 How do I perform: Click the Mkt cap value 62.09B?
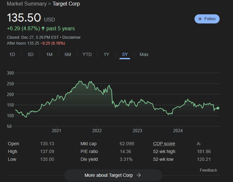(127, 144)
